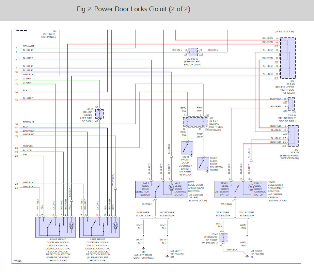The image size is (314, 276).
Task: Click the 'BLK' wire label at line 14
Action: (x=25, y=91)
